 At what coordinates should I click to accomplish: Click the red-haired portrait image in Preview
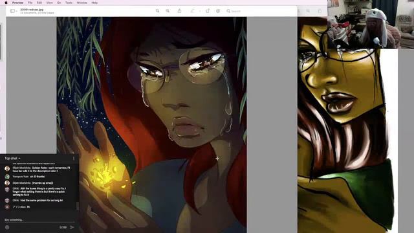(x=151, y=125)
